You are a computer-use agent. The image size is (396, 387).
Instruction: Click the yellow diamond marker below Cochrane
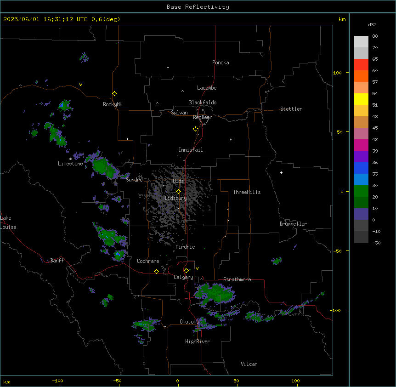[x=157, y=271]
